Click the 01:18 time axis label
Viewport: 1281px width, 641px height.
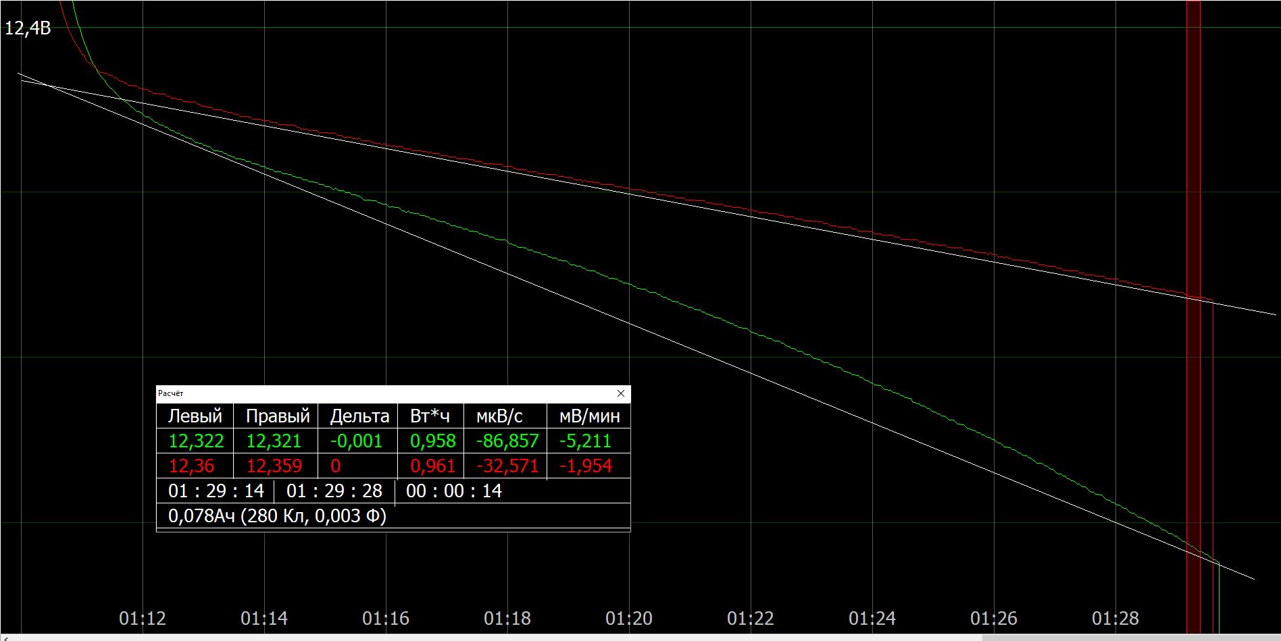507,618
